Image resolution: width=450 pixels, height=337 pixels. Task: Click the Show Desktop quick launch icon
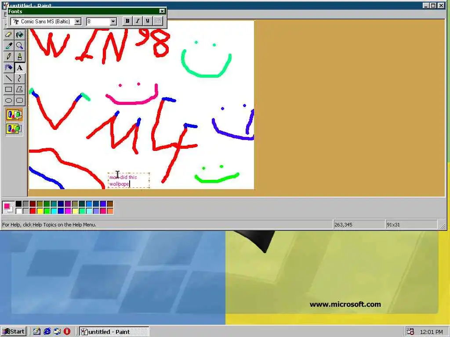coord(37,332)
